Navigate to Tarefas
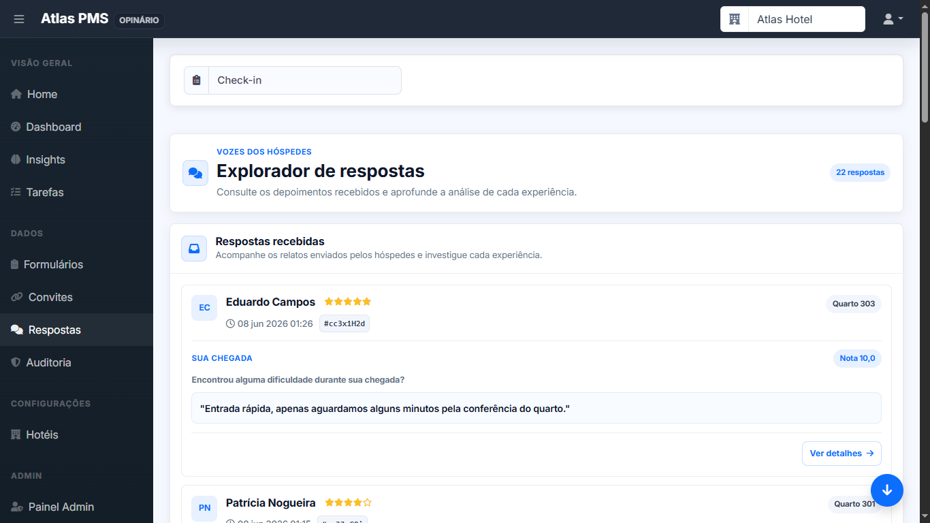The height and width of the screenshot is (523, 930). click(x=76, y=192)
